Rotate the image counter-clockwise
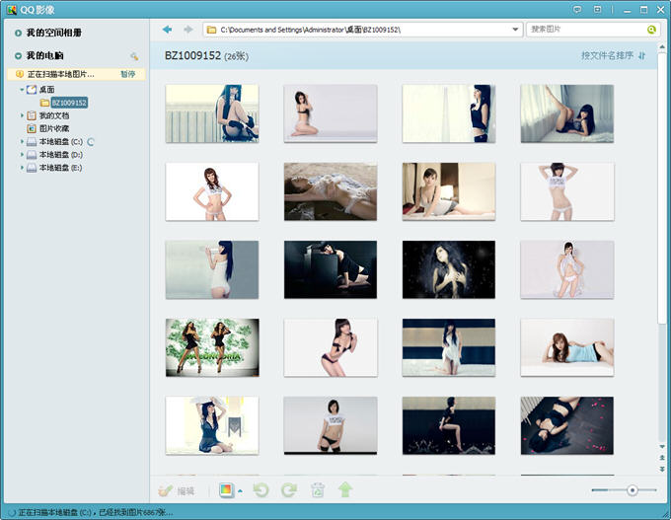This screenshot has width=671, height=520. pos(261,489)
